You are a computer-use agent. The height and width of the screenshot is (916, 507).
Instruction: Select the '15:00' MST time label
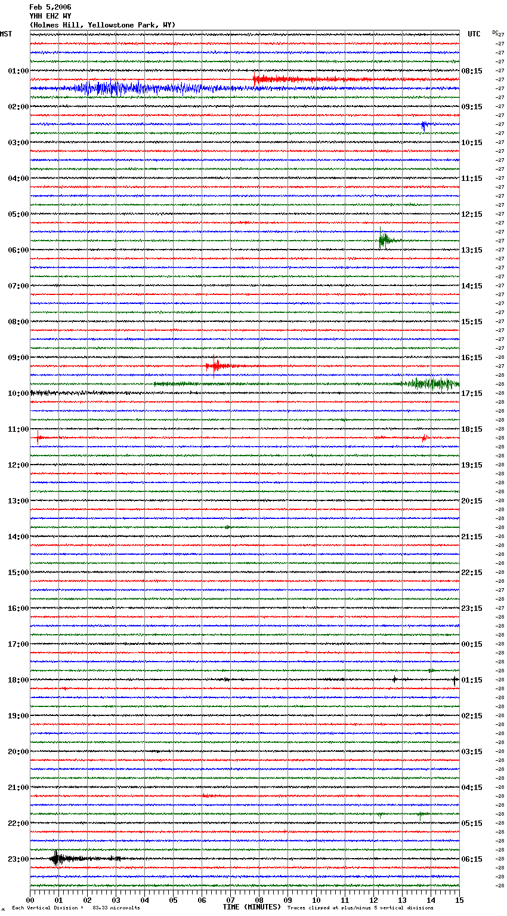[x=18, y=573]
